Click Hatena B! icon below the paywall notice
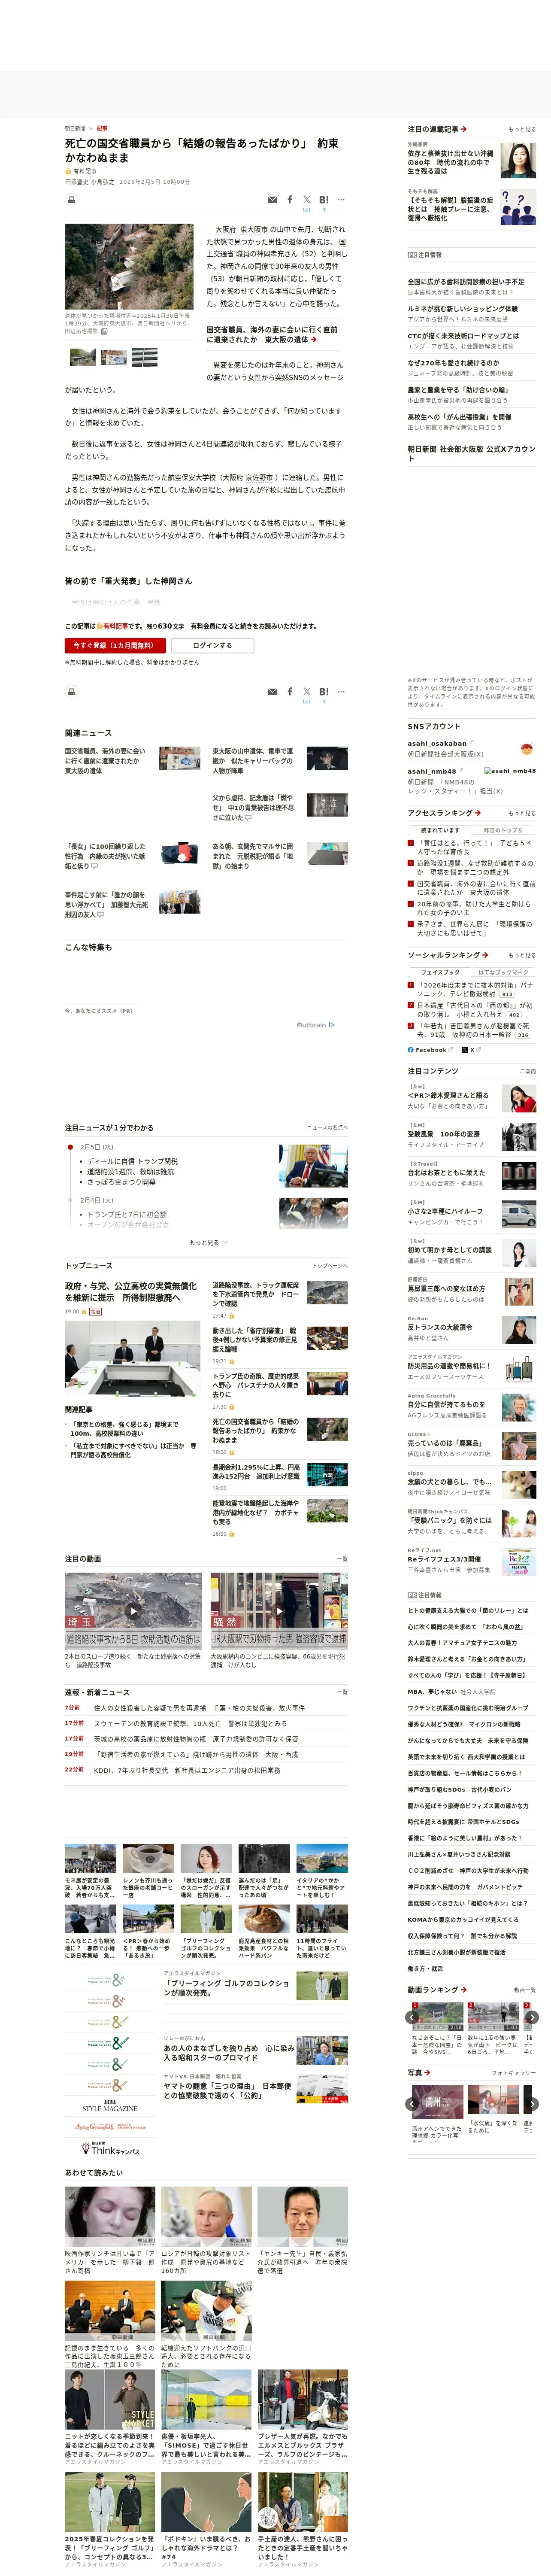The height and width of the screenshot is (2576, 551). 324,692
